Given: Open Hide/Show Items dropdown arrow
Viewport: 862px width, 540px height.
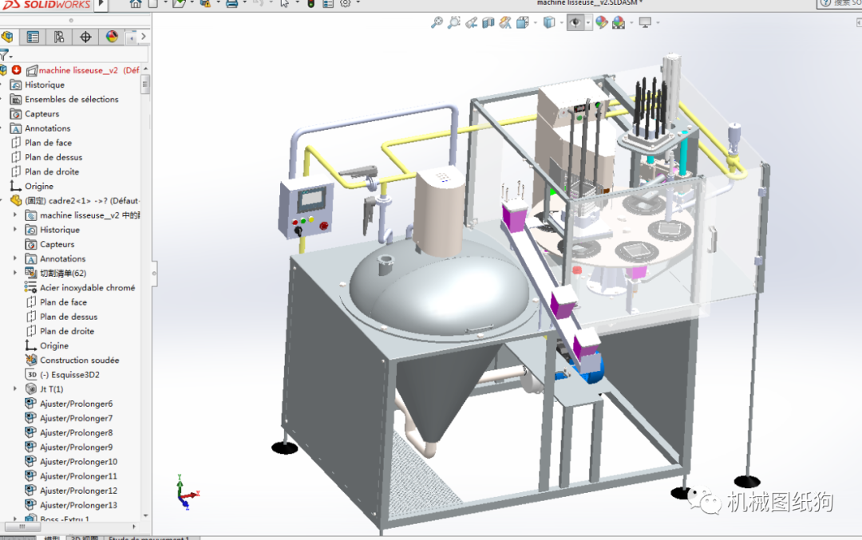Looking at the screenshot, I should pyautogui.click(x=587, y=22).
